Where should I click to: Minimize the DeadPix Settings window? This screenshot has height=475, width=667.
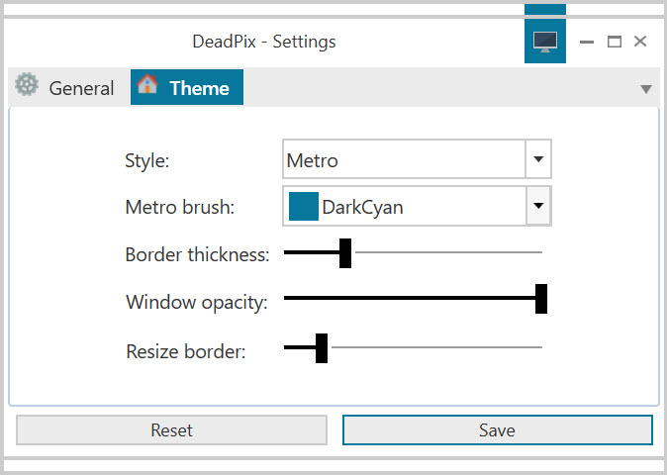(x=587, y=42)
